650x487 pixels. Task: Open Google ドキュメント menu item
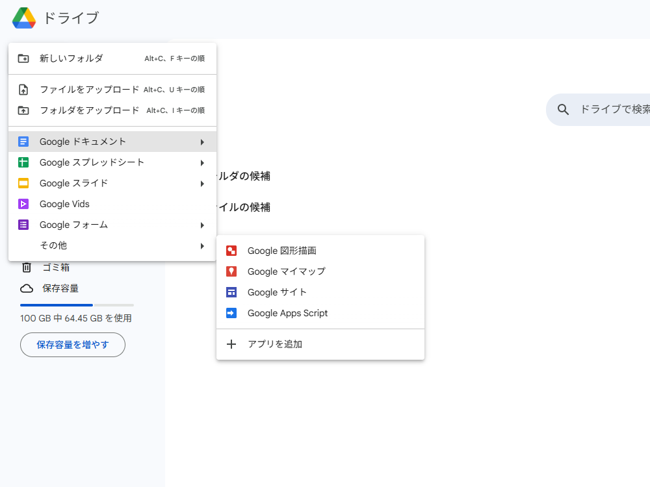(x=112, y=142)
